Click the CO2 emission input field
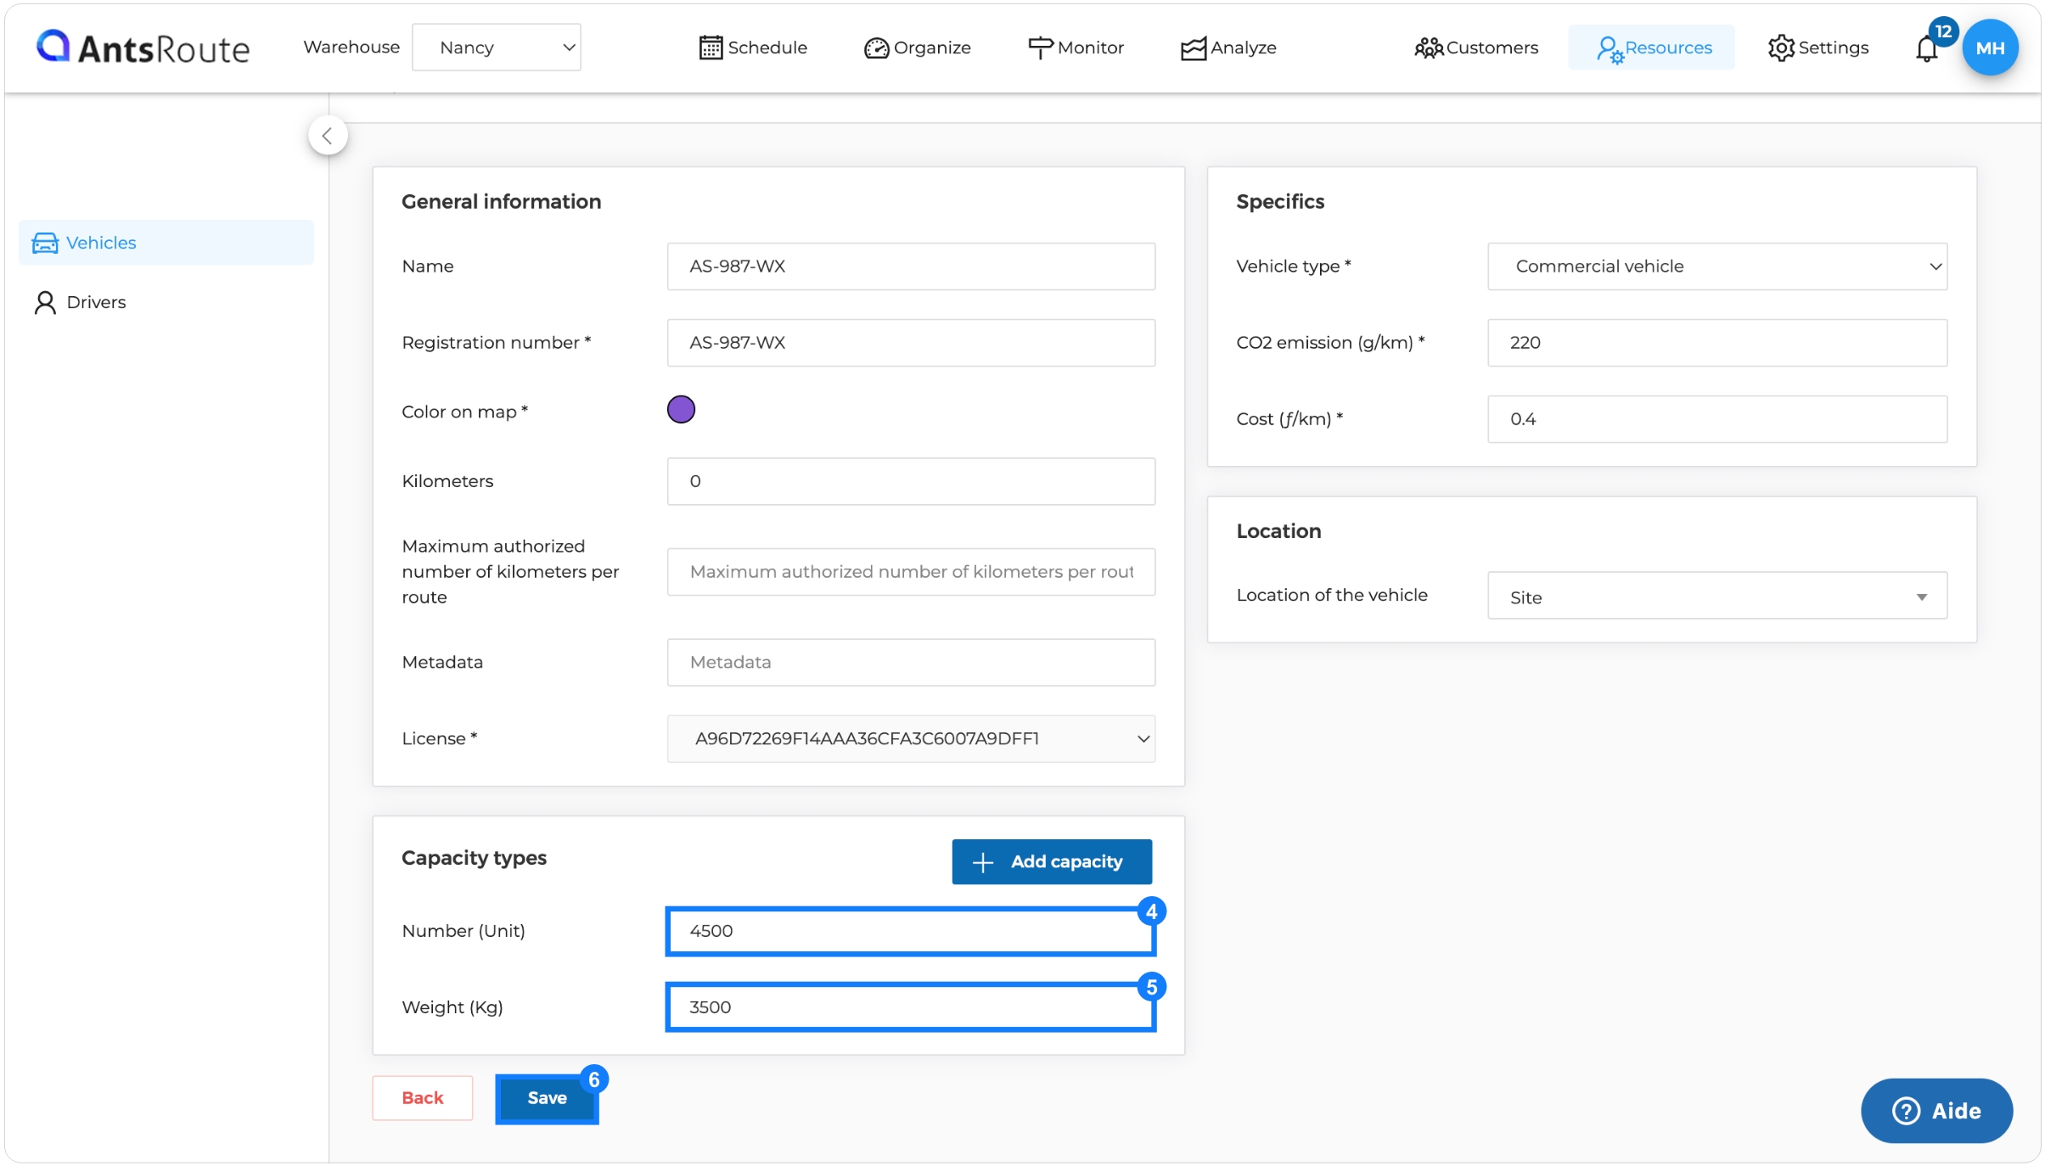Viewport: 2045px width, 1166px height. point(1716,343)
